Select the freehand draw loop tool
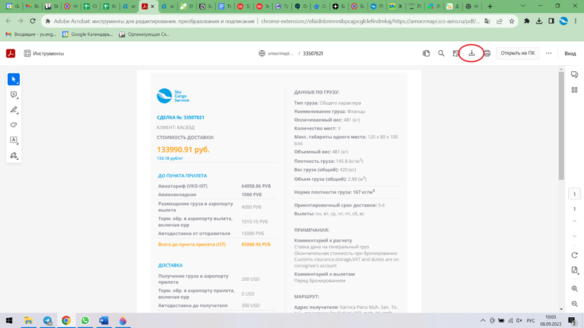The width and height of the screenshot is (584, 328). pos(13,125)
